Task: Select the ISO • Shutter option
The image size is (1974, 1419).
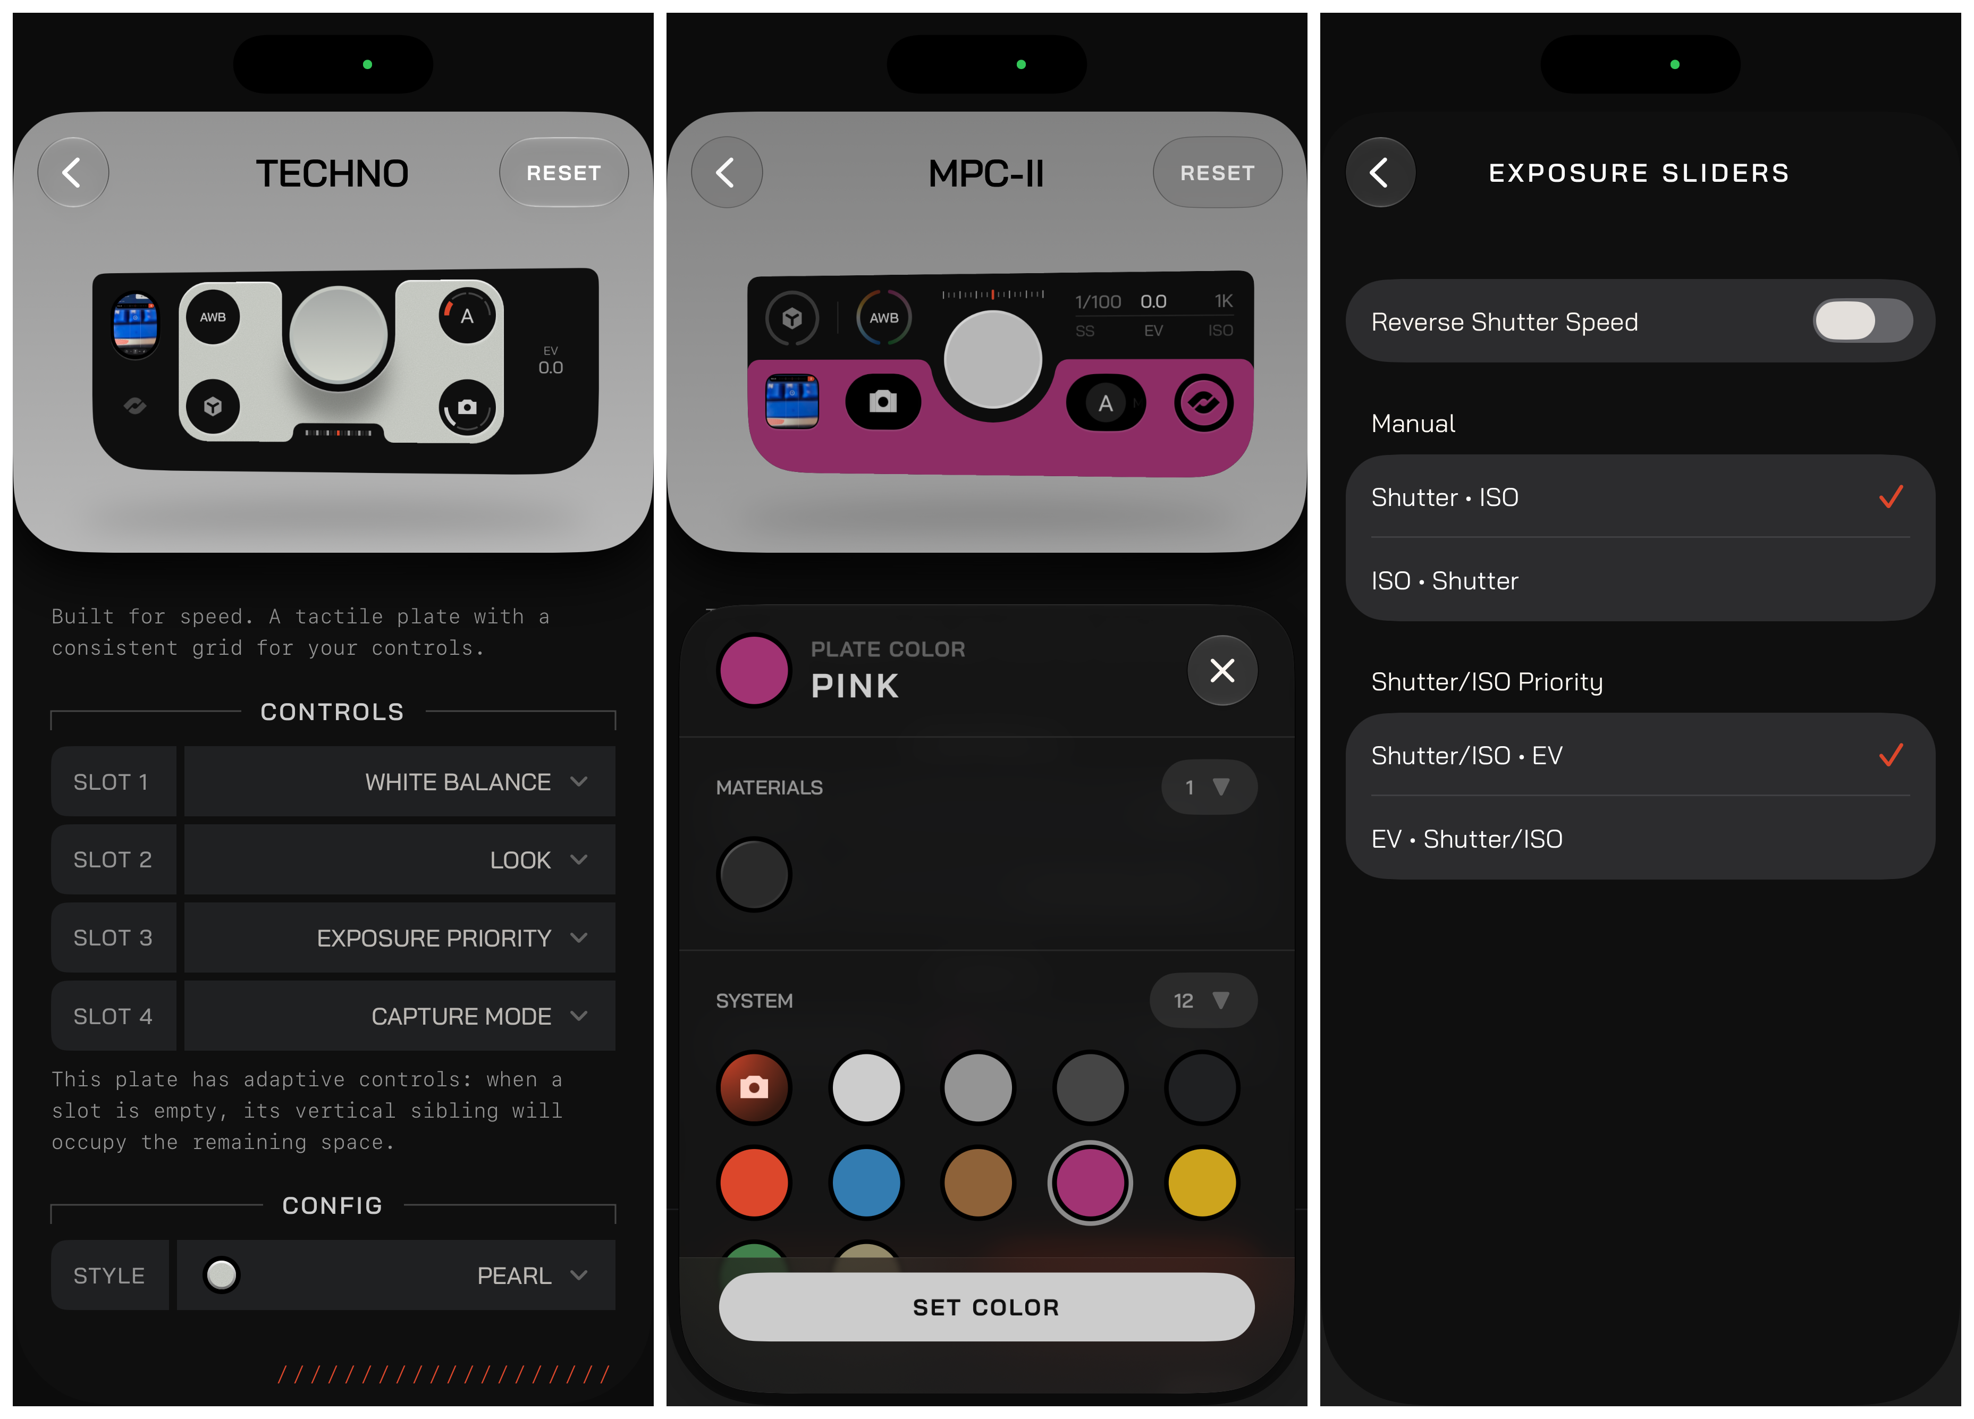Action: (1640, 581)
